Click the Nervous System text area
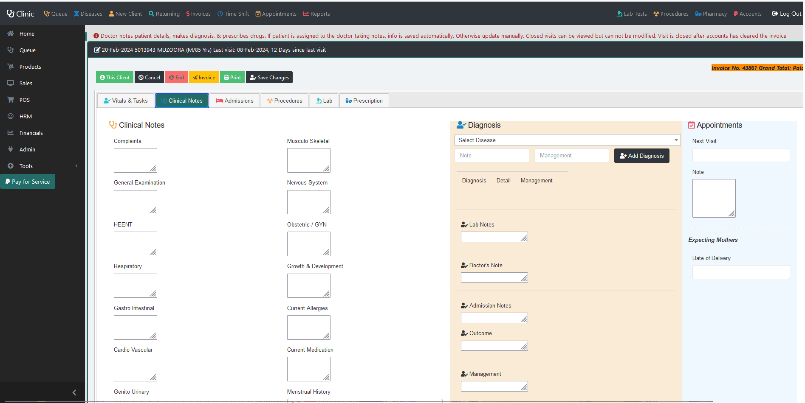Screen dimensions: 805x403 click(x=309, y=202)
